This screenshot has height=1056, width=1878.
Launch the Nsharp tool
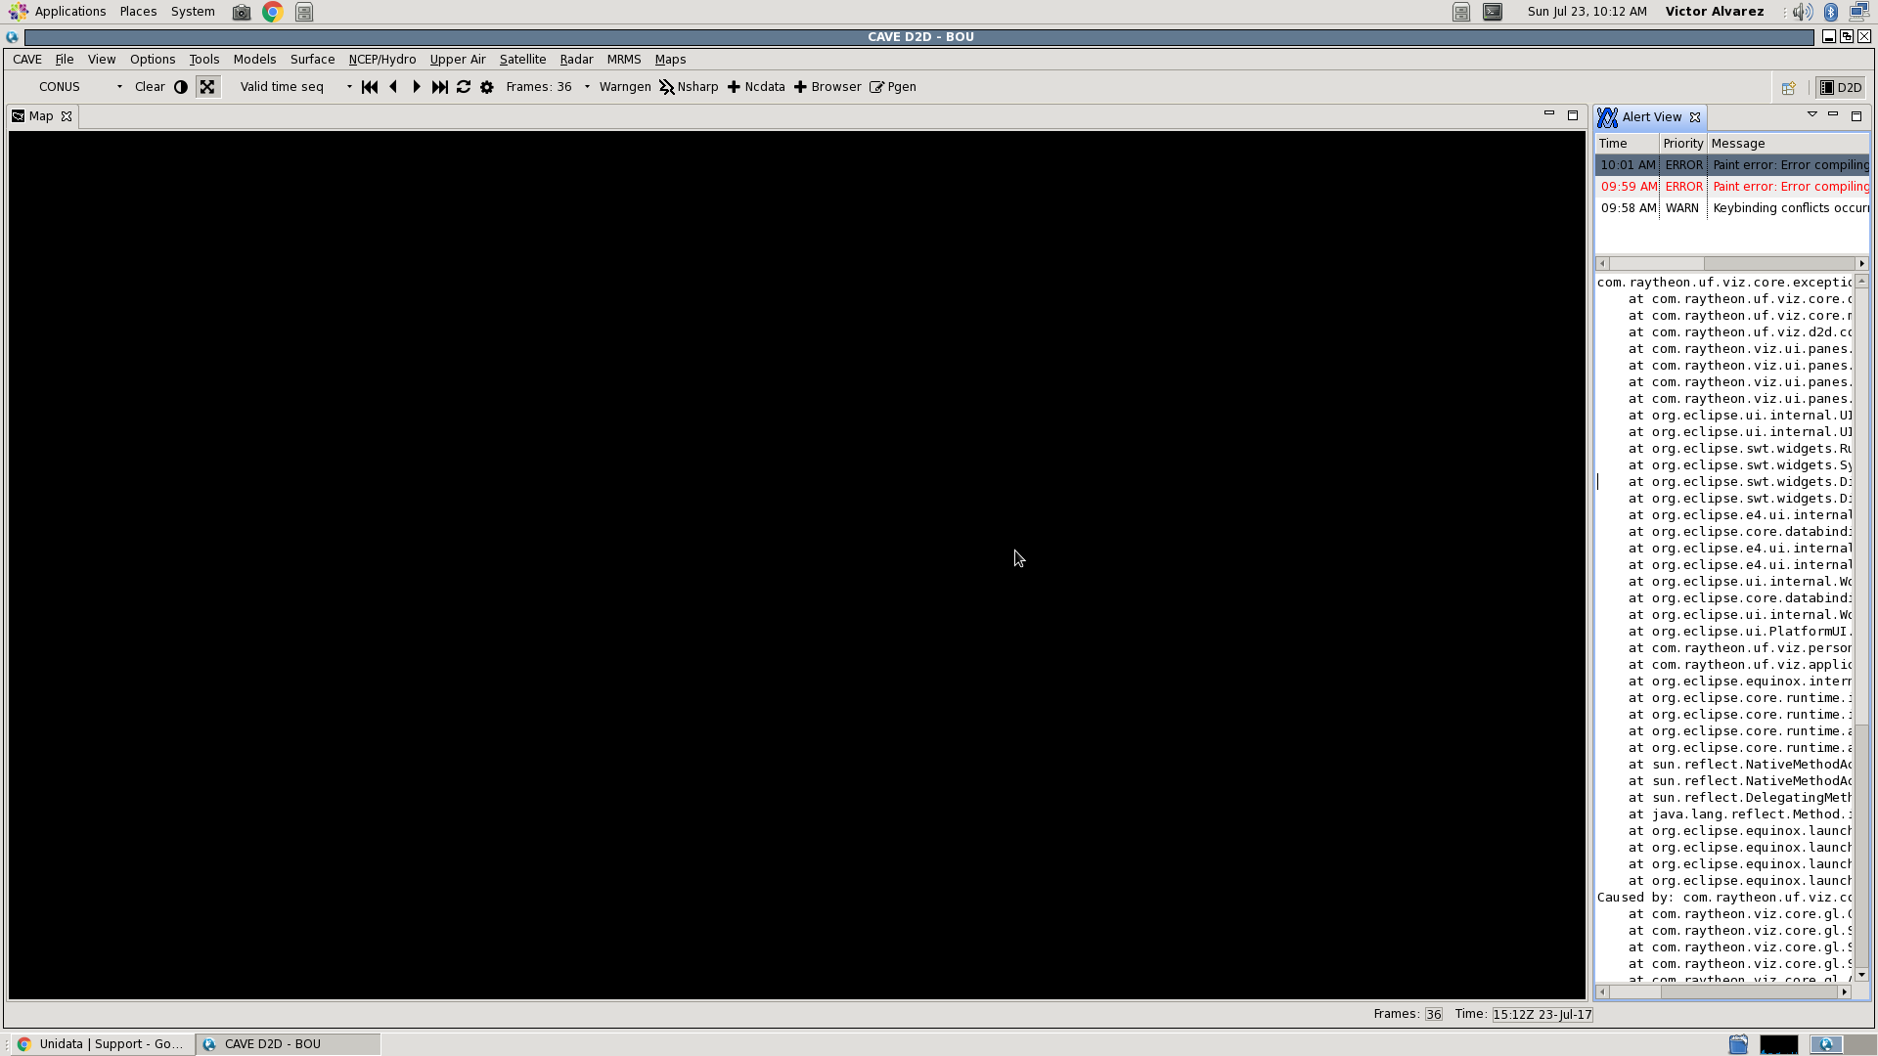[689, 87]
